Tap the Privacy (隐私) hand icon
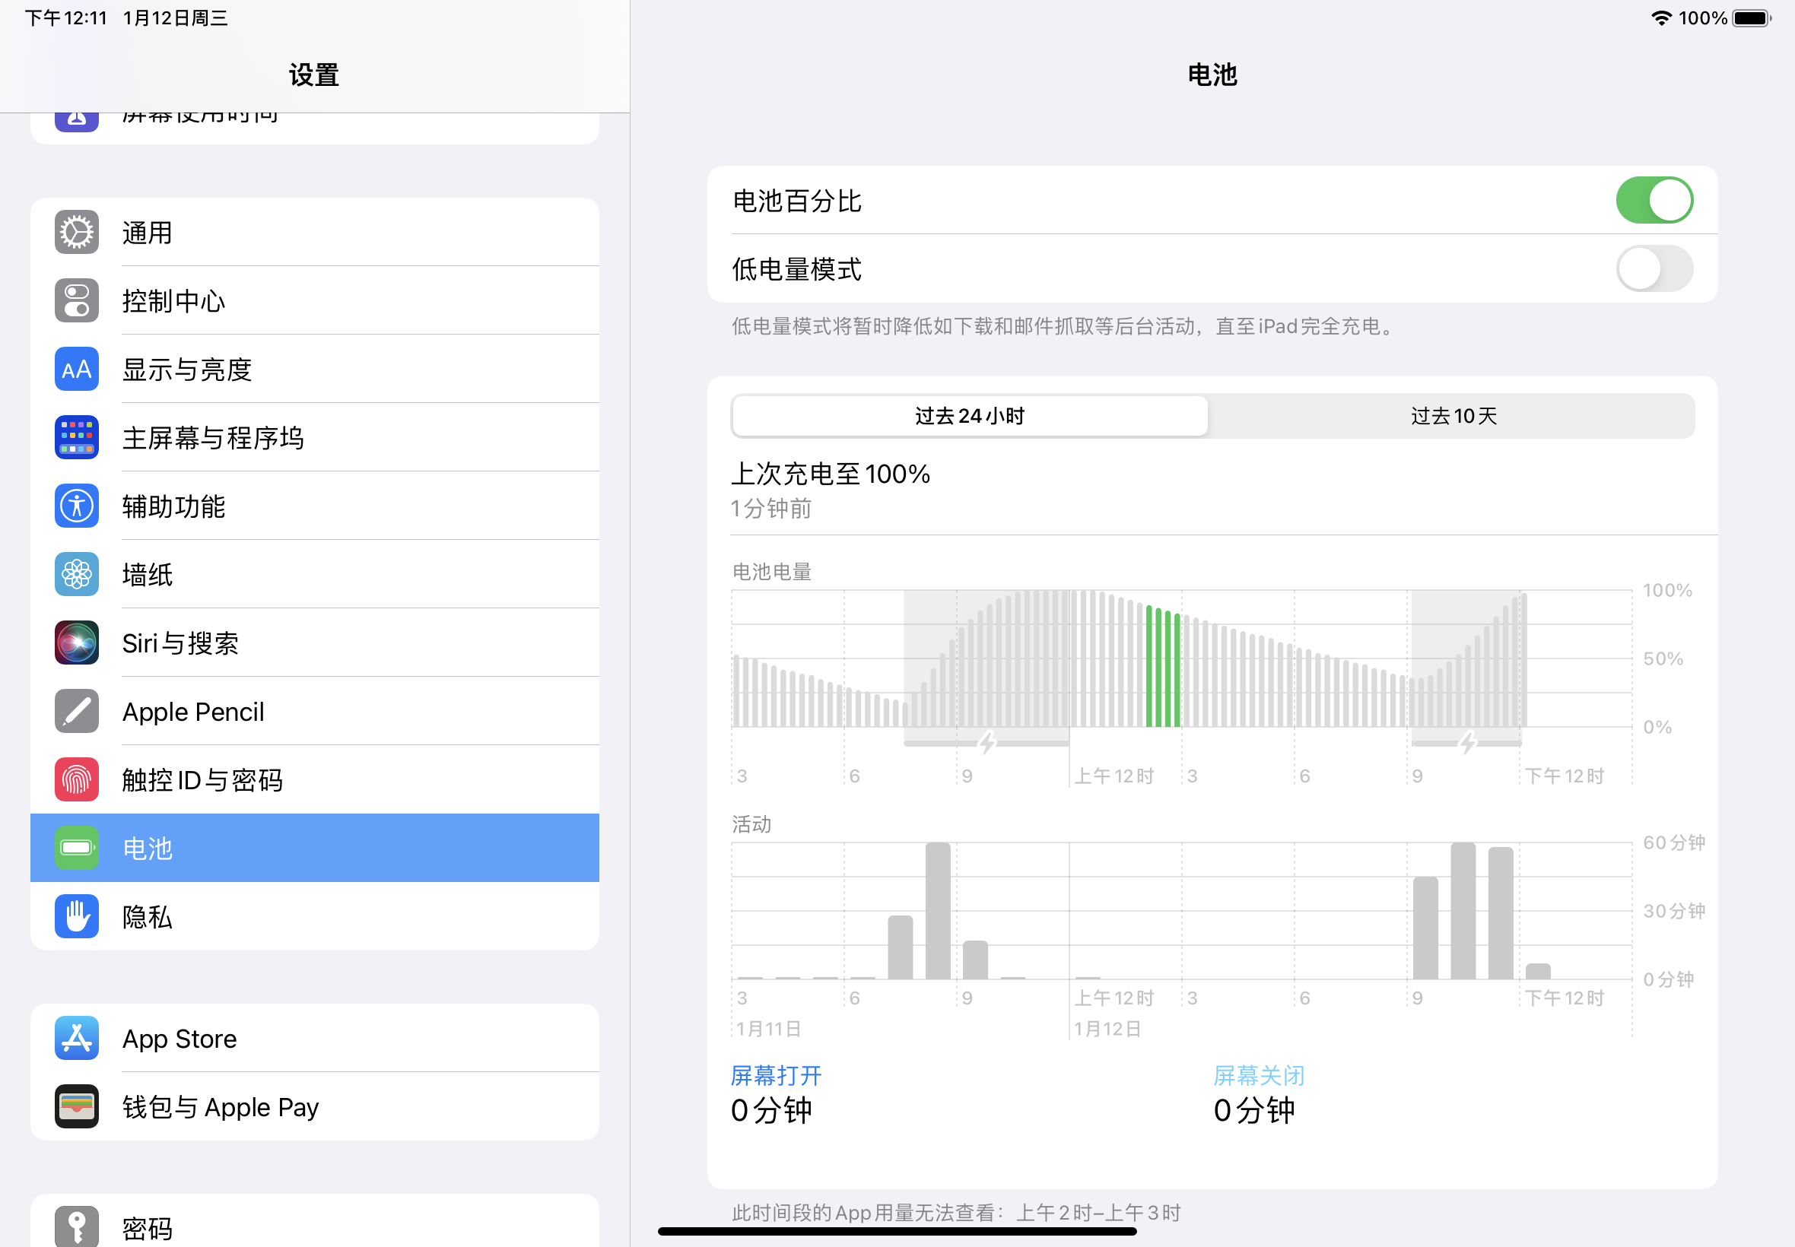 [x=77, y=916]
